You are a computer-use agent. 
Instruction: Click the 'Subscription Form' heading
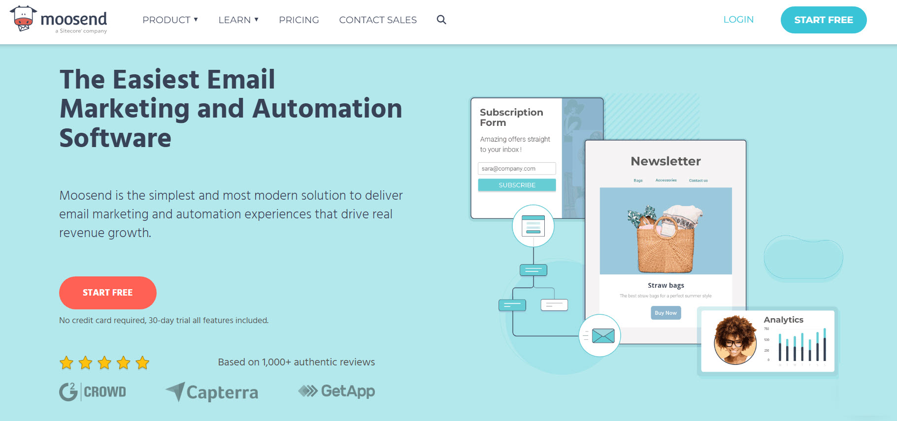point(511,117)
